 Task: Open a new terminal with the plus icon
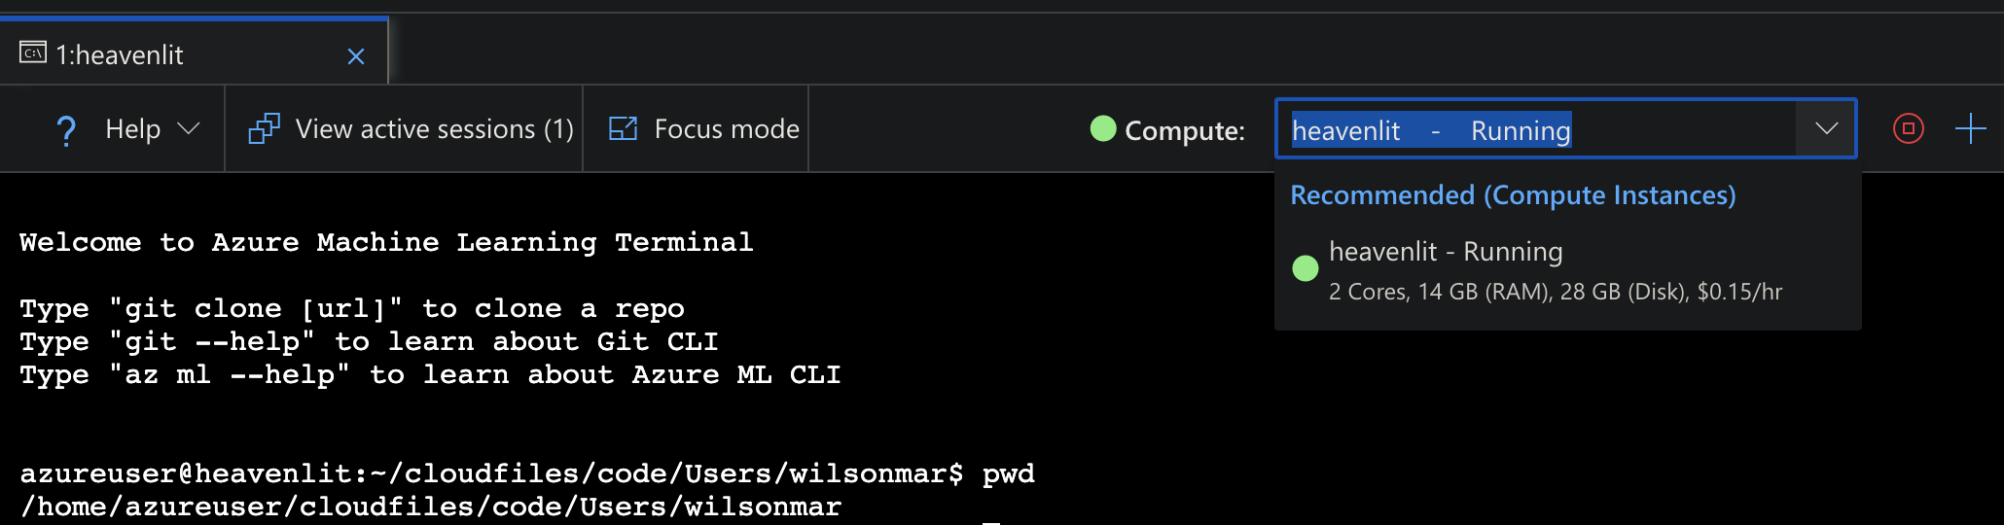[1970, 128]
